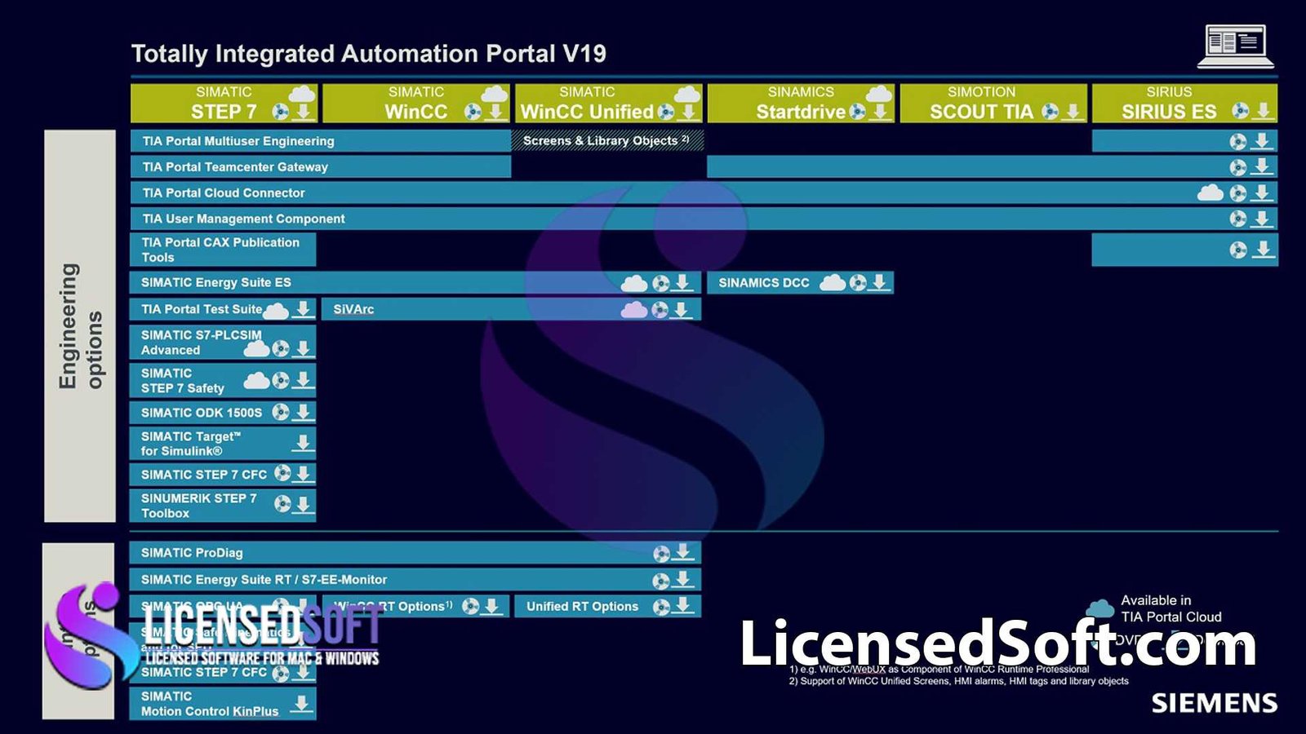Click the download arrow on Motion Control KinPlus
The height and width of the screenshot is (734, 1306).
point(302,703)
